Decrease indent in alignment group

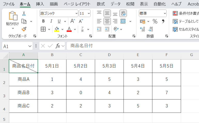(99, 29)
